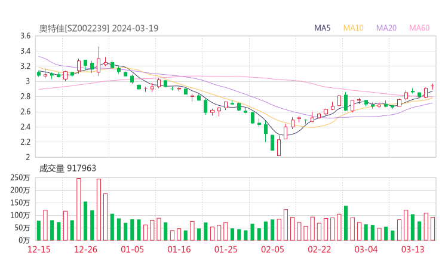Click the tallest red volume bar near 12-26
This screenshot has height=263, width=442.
click(x=79, y=209)
